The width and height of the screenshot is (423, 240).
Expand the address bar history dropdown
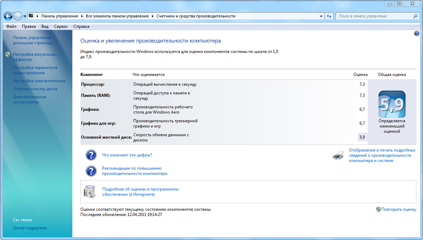(x=321, y=16)
